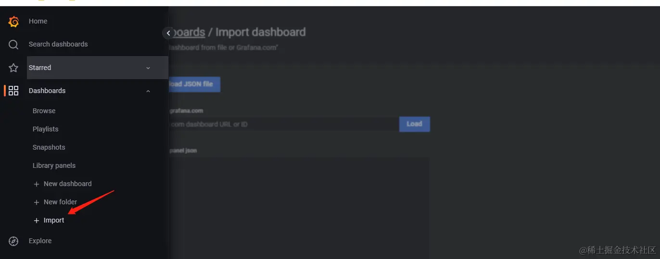The image size is (660, 259).
Task: Choose Import in the sidebar
Action: (54, 220)
